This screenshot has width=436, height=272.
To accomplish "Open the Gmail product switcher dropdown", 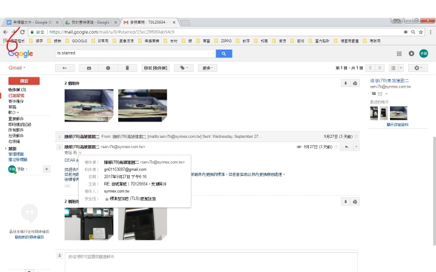I will coord(17,68).
